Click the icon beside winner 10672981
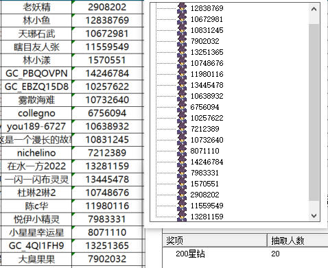 [182, 19]
